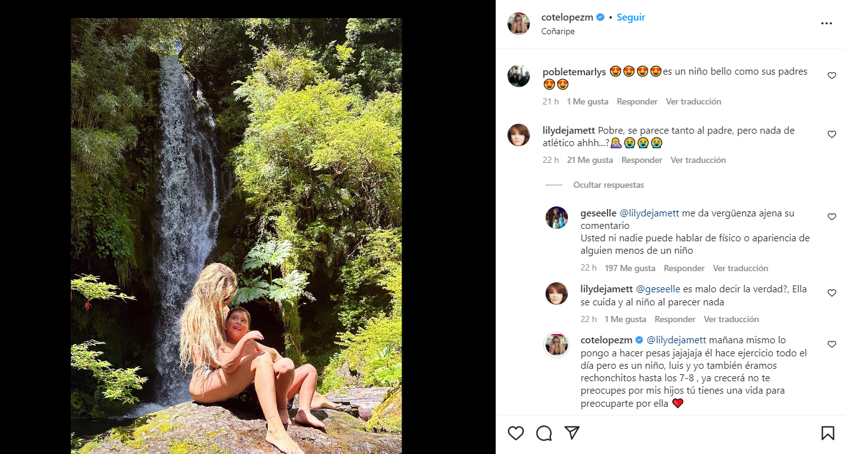Open pobletemarlys's profile avatar

click(x=519, y=76)
